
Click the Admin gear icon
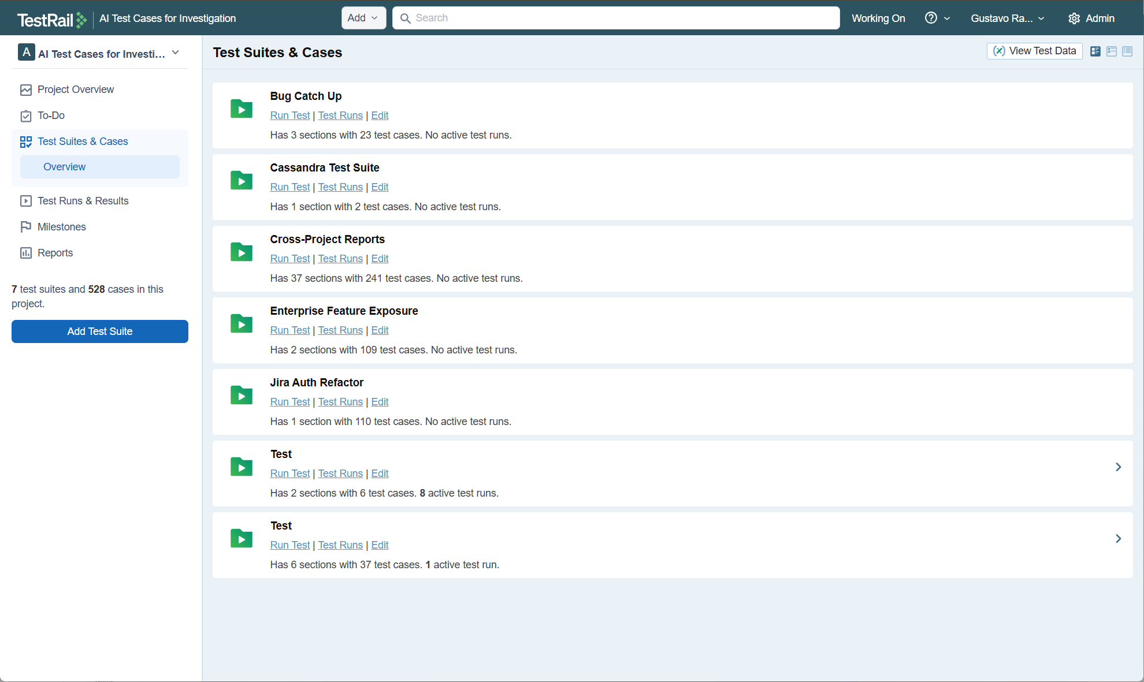pos(1074,18)
